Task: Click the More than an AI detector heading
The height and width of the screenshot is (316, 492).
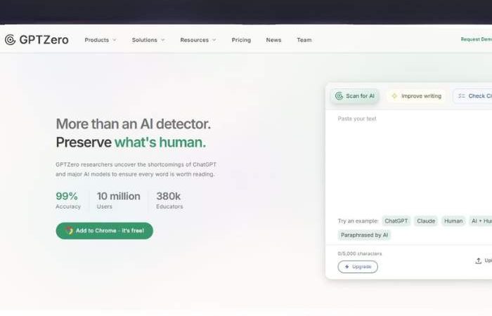Action: pos(134,124)
